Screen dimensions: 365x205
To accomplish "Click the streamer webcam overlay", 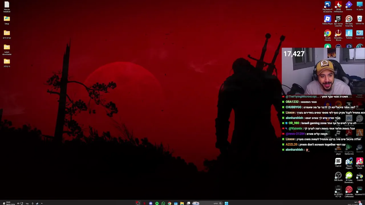I will coord(323,71).
